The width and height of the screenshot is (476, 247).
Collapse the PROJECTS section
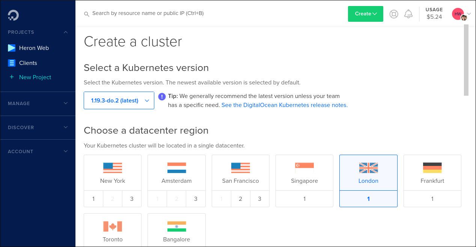(66, 32)
